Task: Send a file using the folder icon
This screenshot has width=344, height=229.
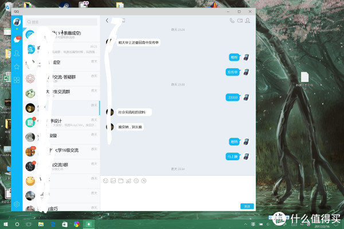Action: pos(120,181)
